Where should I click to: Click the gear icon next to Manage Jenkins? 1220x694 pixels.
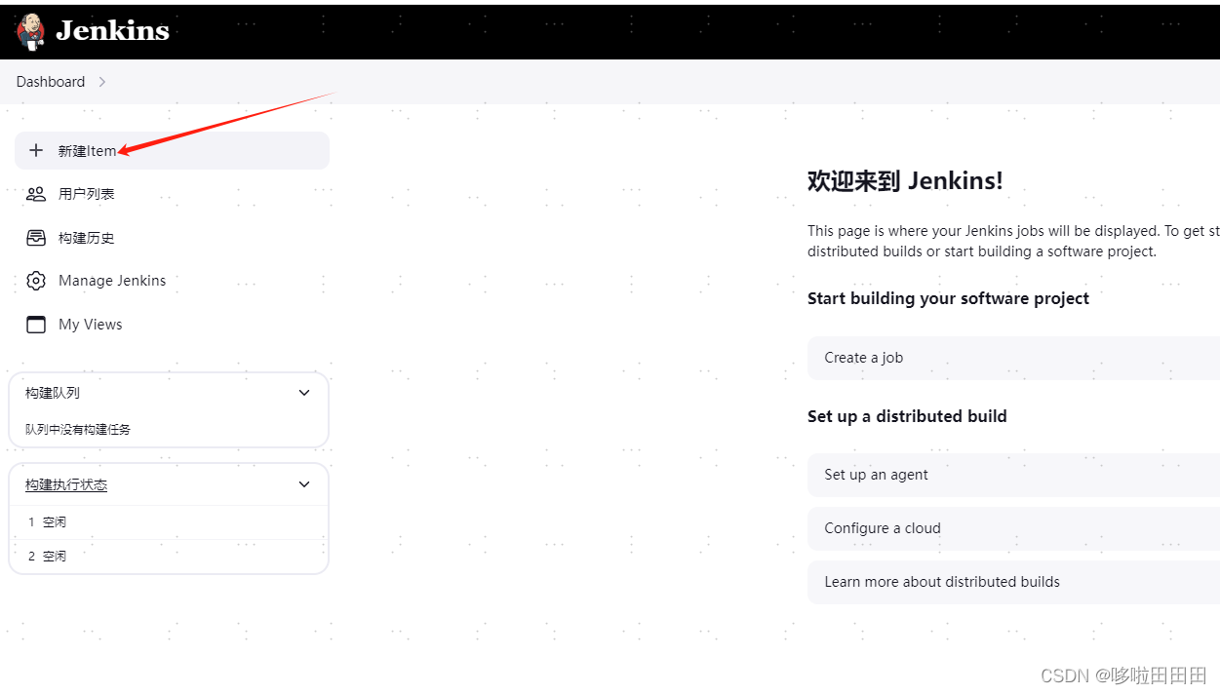click(x=36, y=280)
